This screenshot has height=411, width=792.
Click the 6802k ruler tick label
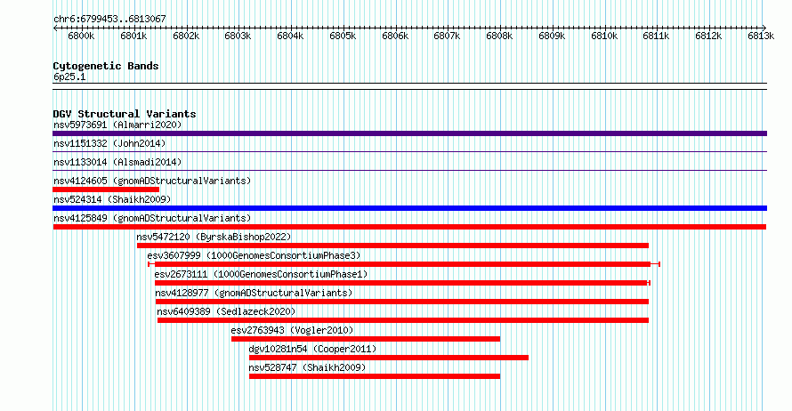coord(186,36)
